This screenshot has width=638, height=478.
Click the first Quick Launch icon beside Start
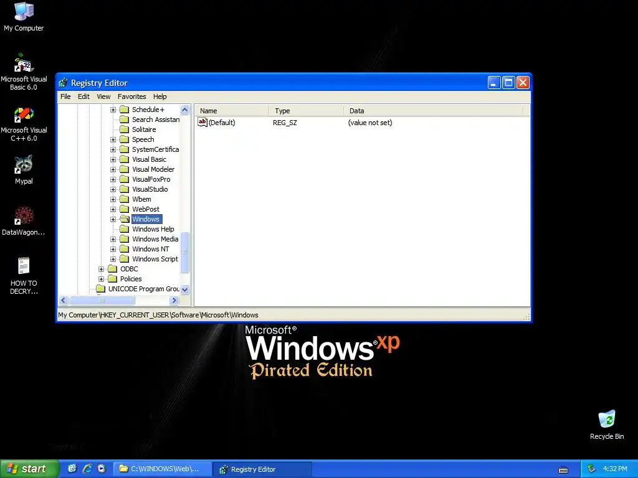[72, 469]
